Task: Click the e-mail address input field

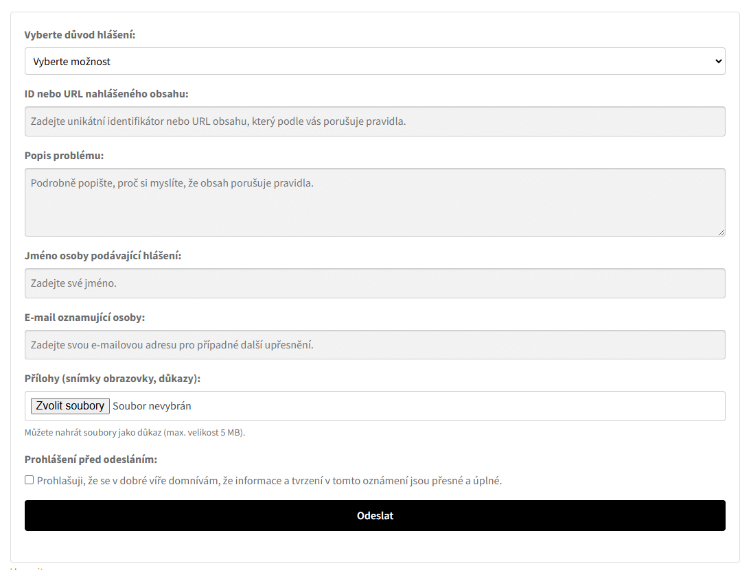Action: pyautogui.click(x=375, y=344)
